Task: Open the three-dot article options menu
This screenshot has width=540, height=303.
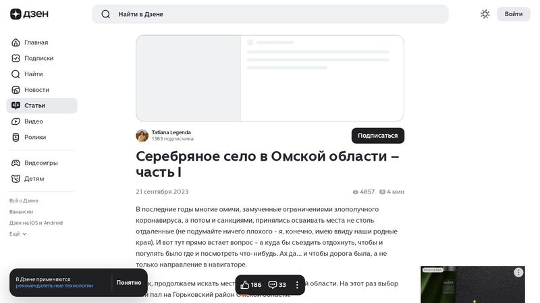Action: 297,285
